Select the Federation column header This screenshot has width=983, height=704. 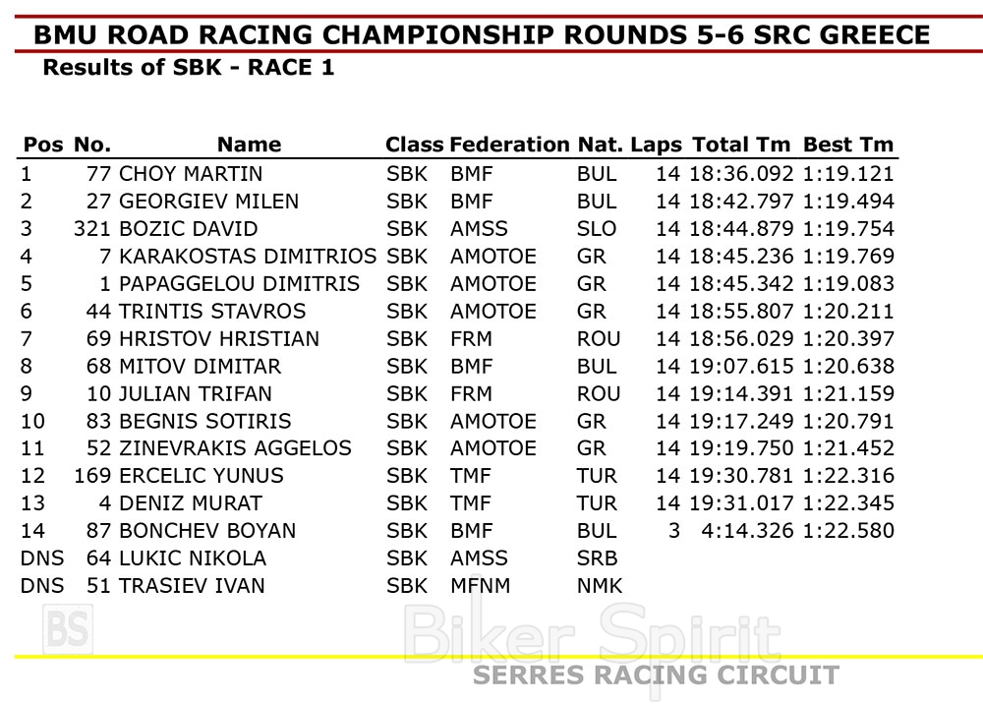tap(508, 145)
